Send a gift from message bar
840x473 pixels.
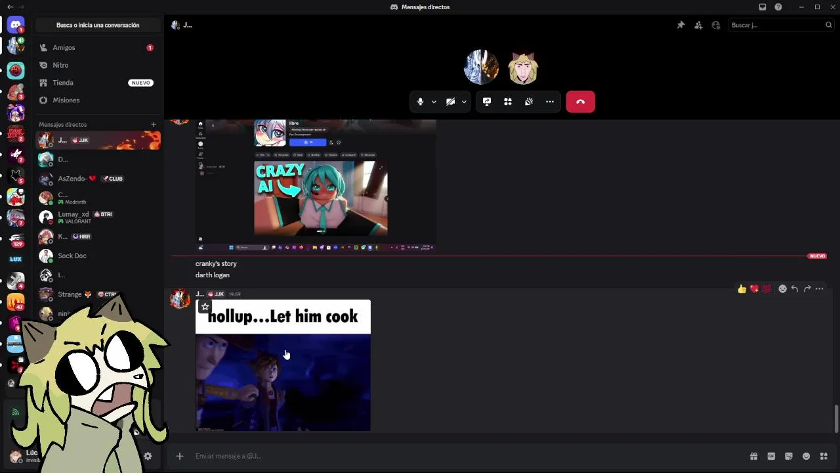click(x=753, y=457)
